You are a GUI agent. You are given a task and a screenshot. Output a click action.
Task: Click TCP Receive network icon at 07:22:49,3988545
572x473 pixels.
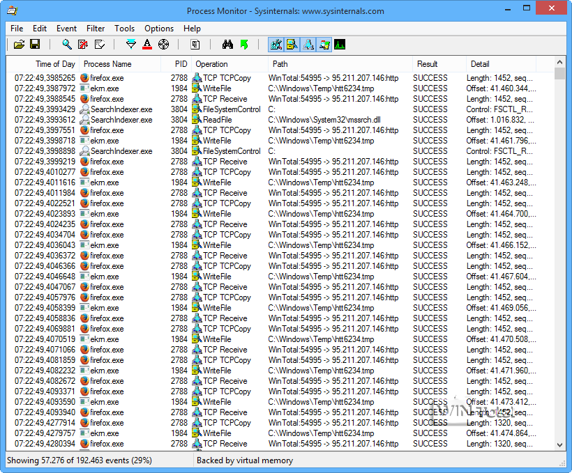click(197, 98)
